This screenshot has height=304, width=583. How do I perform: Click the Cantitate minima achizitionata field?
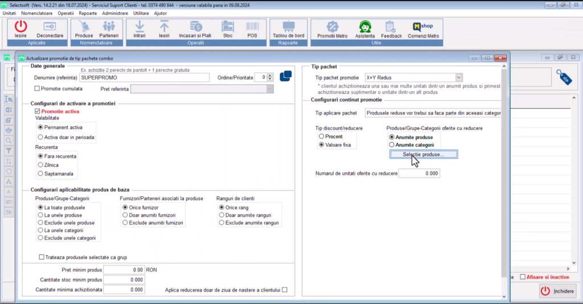(124, 290)
